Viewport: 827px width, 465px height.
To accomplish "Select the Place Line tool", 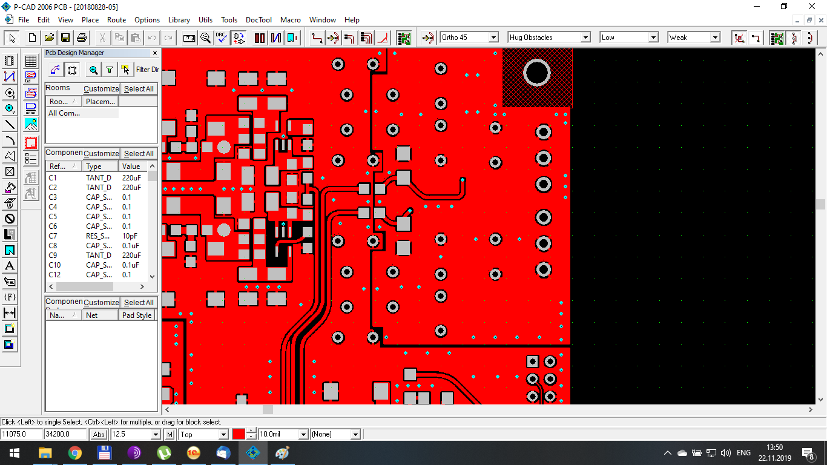I will (x=10, y=124).
